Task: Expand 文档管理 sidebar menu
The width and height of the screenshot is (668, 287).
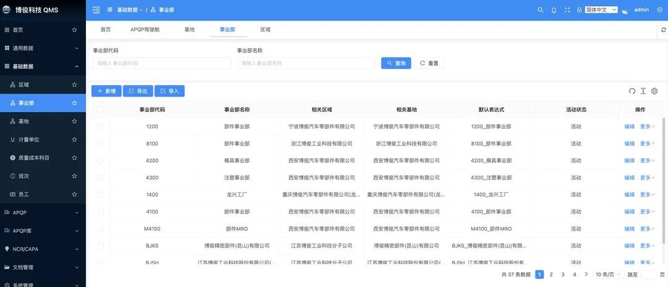Action: (x=43, y=267)
